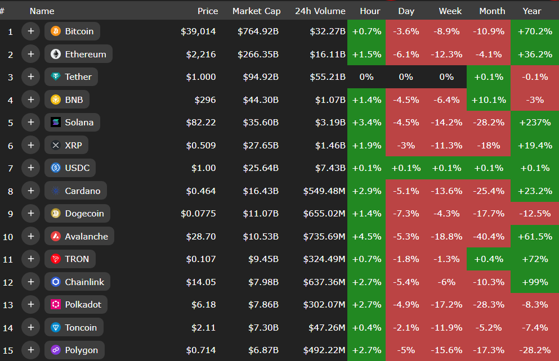559x361 pixels.
Task: Open the Toncoin name button
Action: (x=74, y=327)
